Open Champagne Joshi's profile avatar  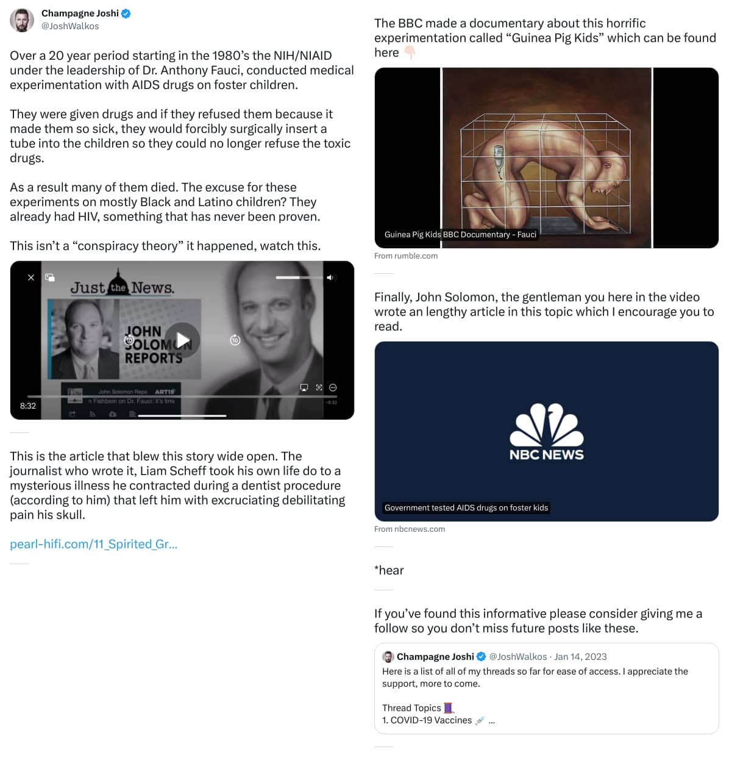[22, 20]
